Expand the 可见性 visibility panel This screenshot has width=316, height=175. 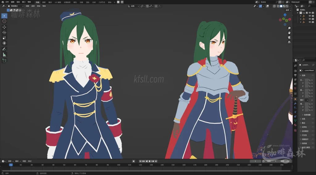coord(304,135)
